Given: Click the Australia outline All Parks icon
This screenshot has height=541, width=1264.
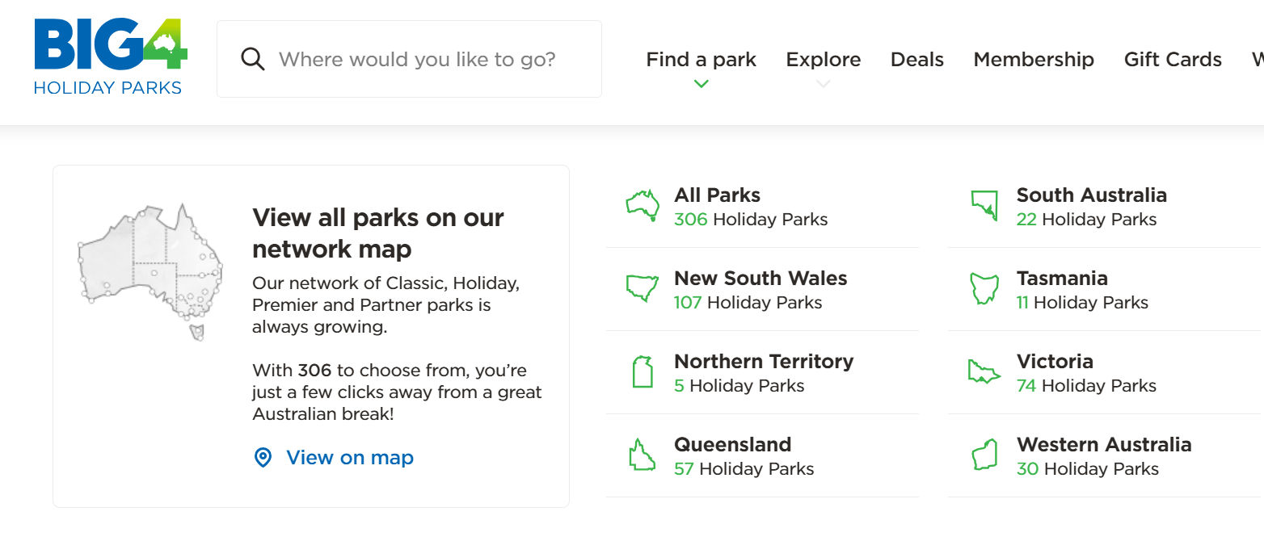Looking at the screenshot, I should pos(643,205).
